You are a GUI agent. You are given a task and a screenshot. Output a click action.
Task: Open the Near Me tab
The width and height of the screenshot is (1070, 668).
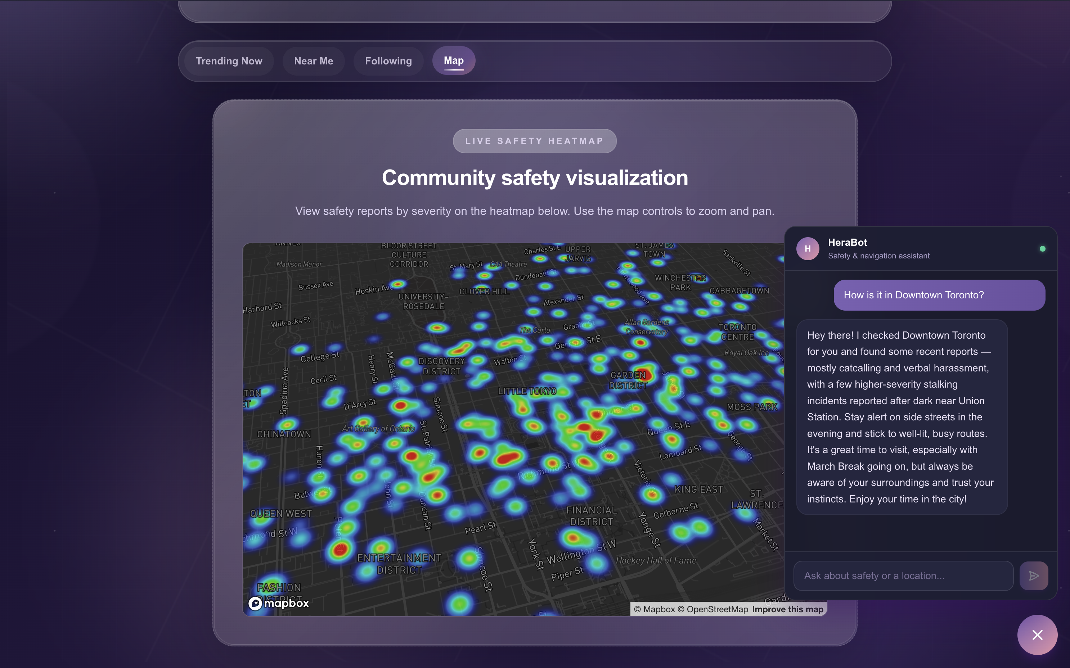coord(313,61)
